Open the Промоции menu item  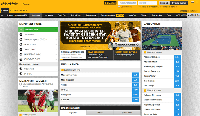tap(91, 15)
